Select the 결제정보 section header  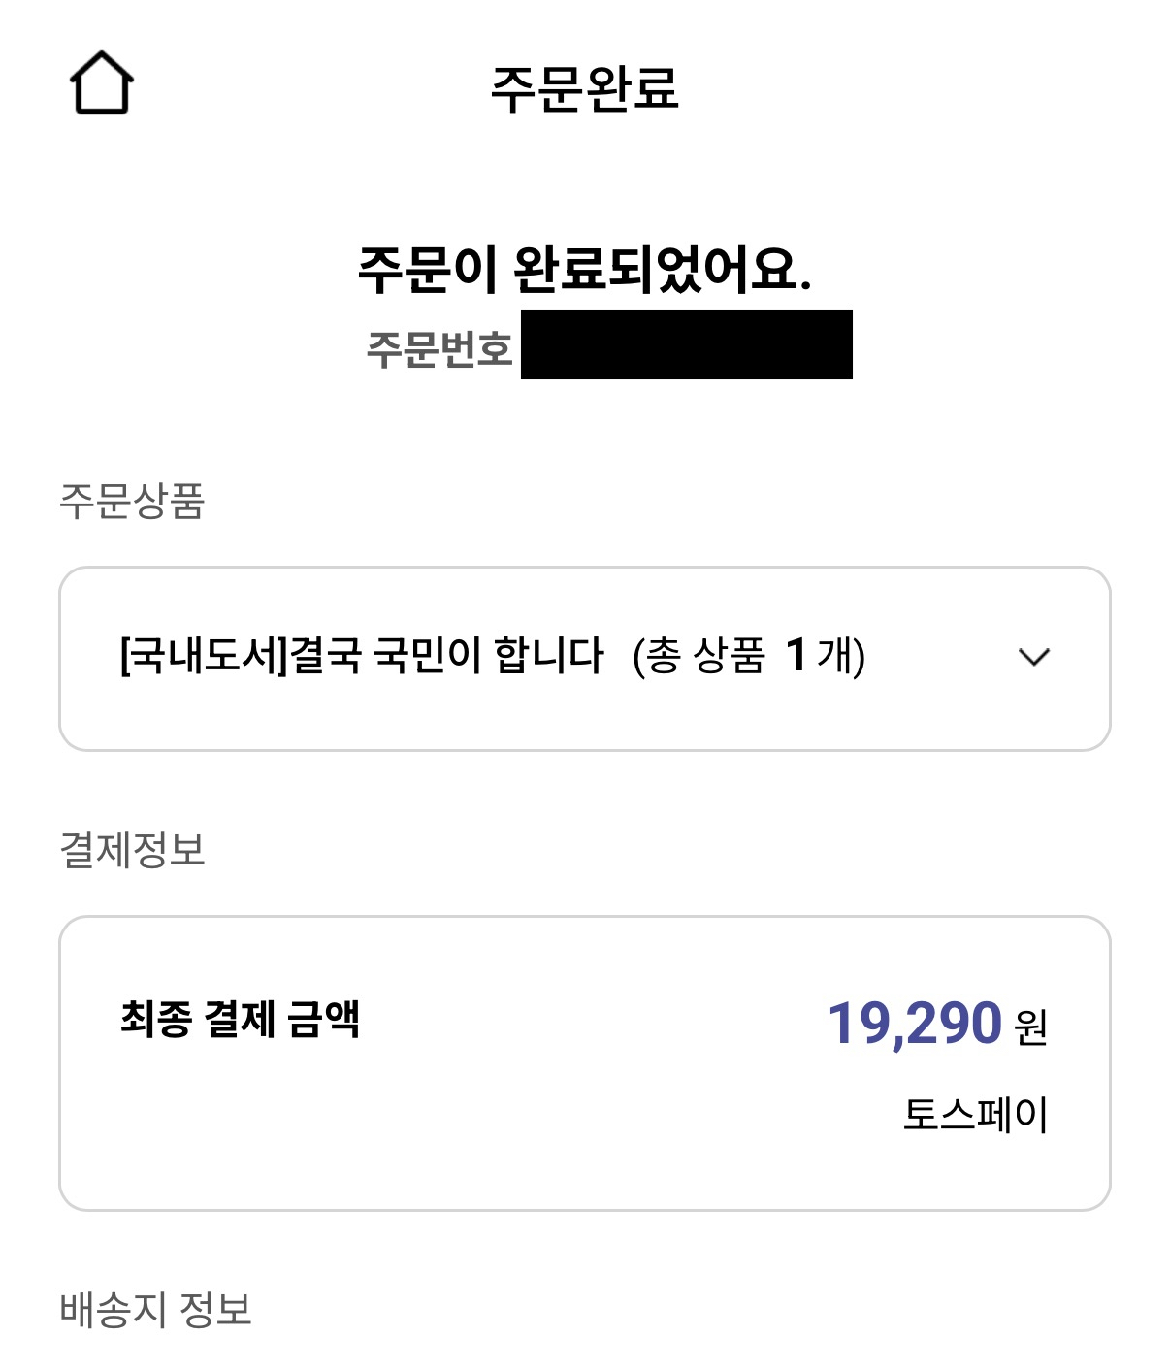[132, 850]
